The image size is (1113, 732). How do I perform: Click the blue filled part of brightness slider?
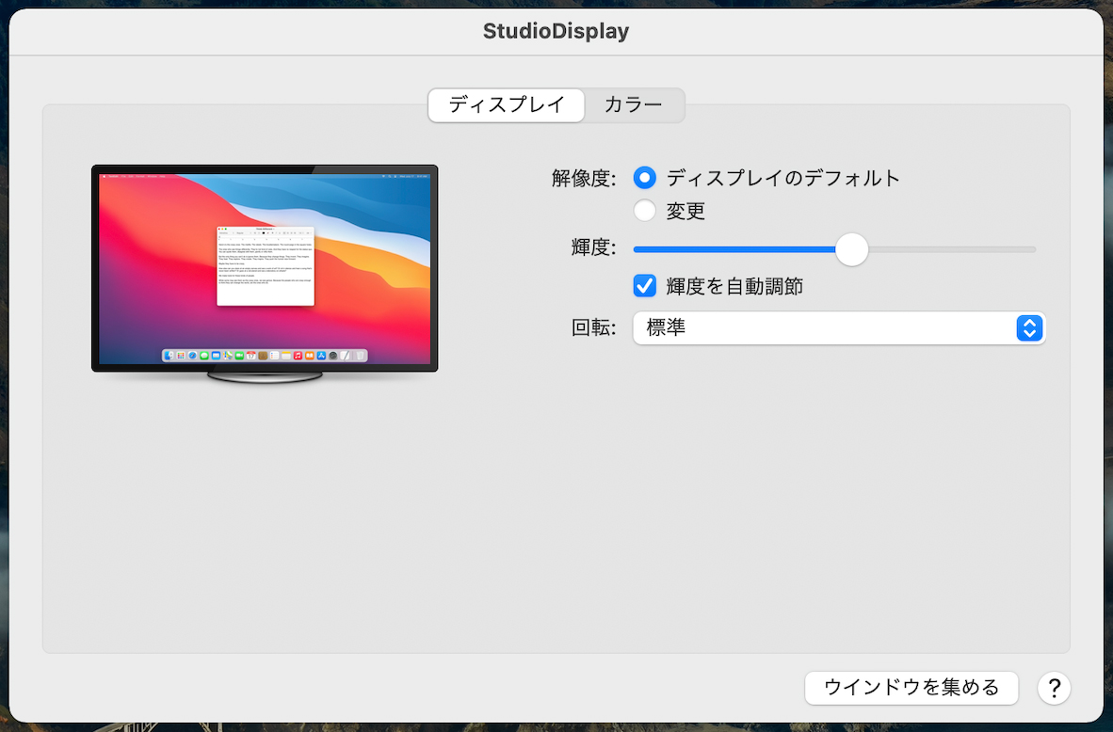pyautogui.click(x=734, y=249)
